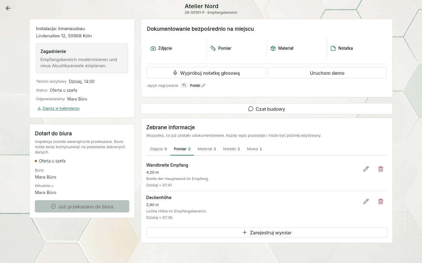This screenshot has width=422, height=263.
Task: Select the Pomiar 2 tab
Action: click(182, 149)
